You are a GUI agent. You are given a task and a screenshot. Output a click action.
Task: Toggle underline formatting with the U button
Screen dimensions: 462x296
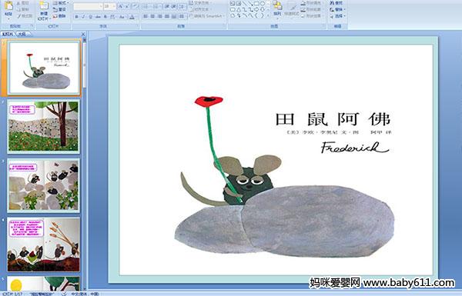[x=90, y=17]
